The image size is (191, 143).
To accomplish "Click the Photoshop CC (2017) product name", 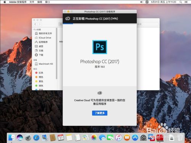I will [100, 62].
